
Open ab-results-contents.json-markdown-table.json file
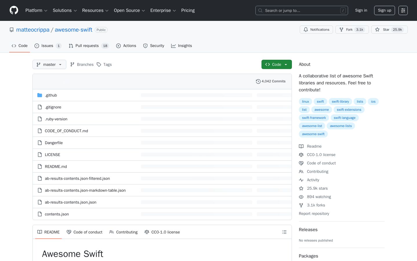coord(85,190)
